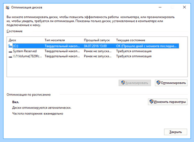Click the (C:) Твердотельный накоп... media type cell
This screenshot has height=142, width=194.
click(62, 46)
